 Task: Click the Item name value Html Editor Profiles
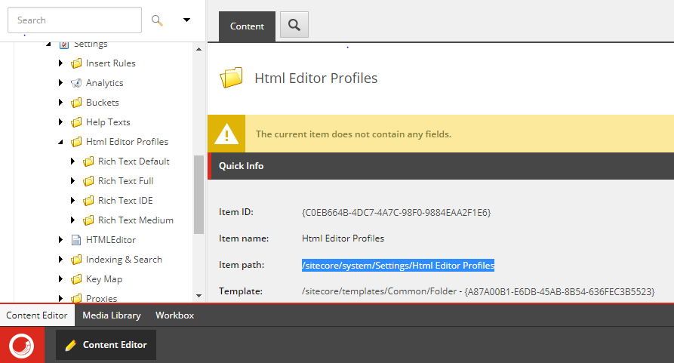343,238
